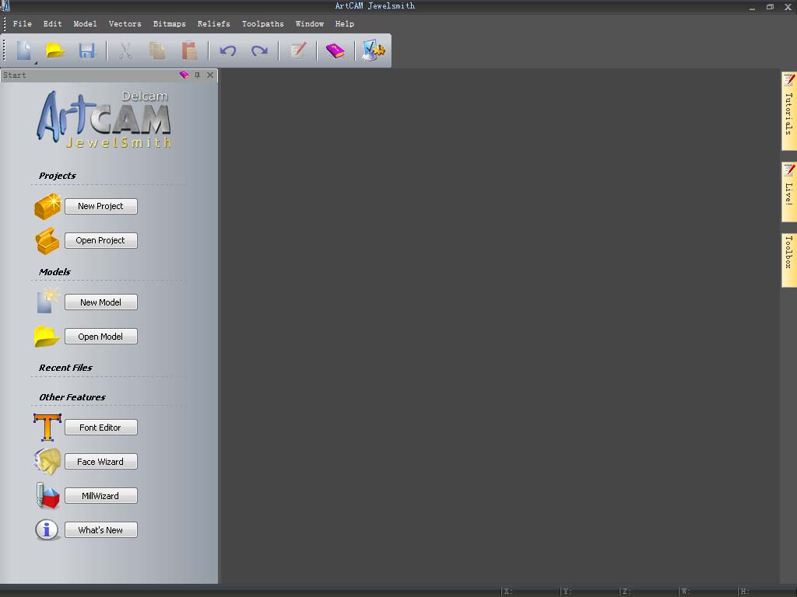
Task: Click the W: status bar field
Action: click(708, 591)
